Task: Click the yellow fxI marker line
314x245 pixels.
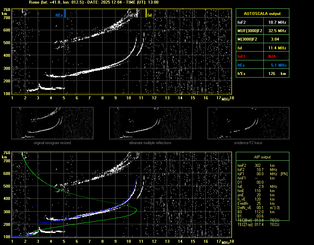Action: (x=146, y=13)
